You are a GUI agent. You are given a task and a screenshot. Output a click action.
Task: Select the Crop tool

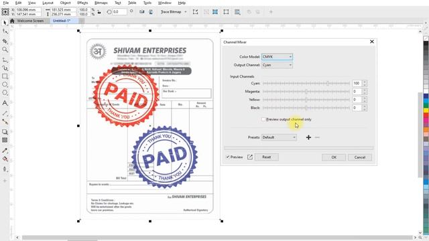click(x=5, y=41)
